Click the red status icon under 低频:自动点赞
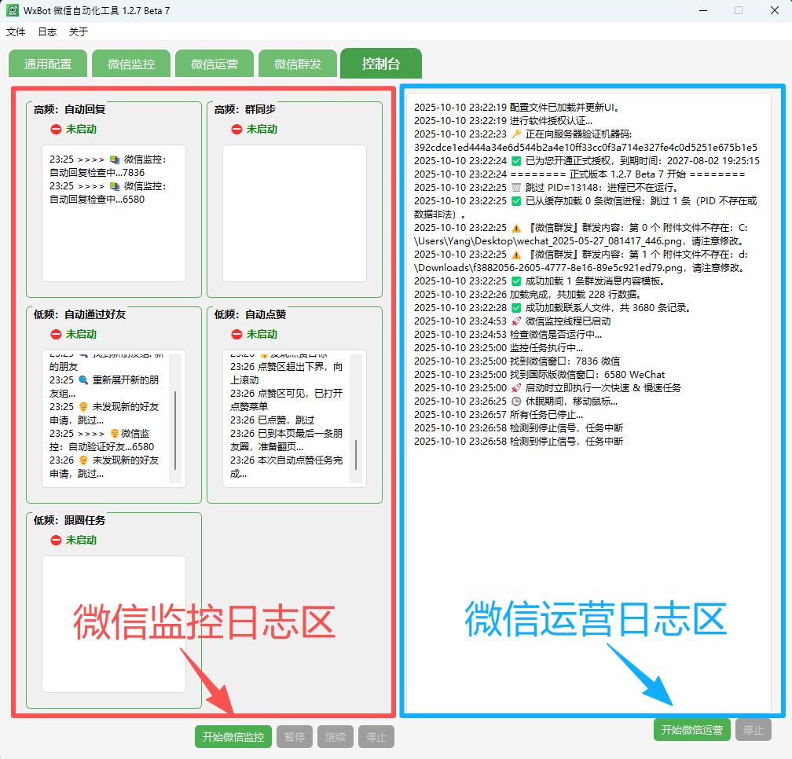Image resolution: width=792 pixels, height=759 pixels. (236, 334)
